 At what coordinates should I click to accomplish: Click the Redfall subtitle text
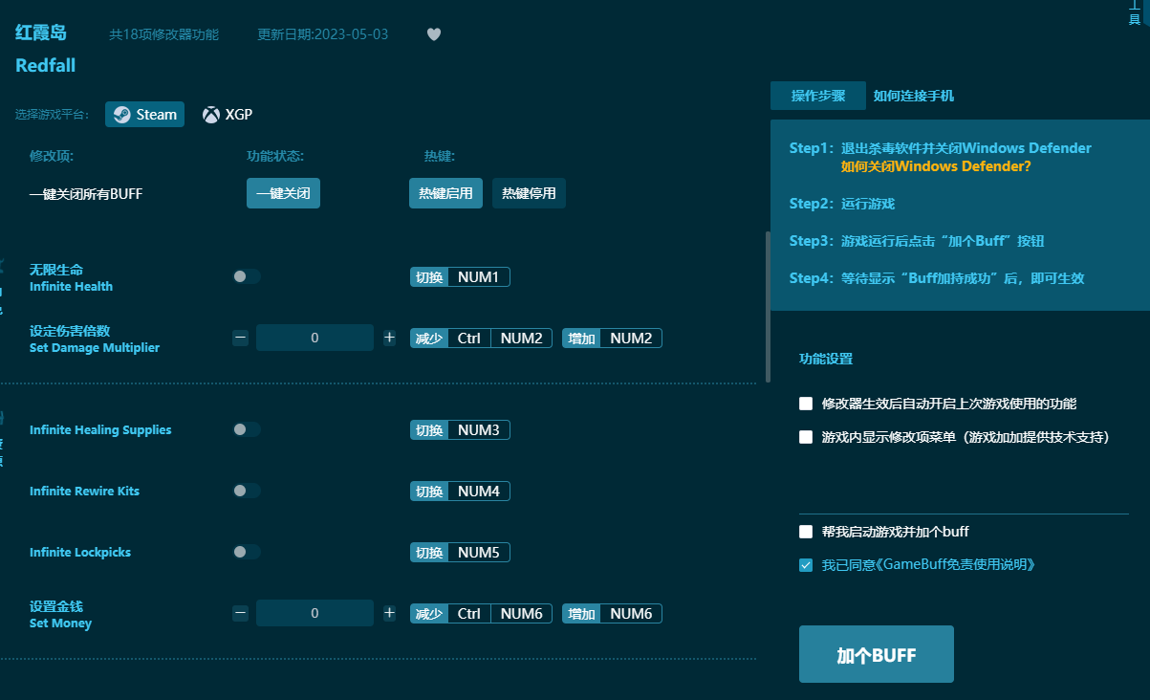pos(45,66)
